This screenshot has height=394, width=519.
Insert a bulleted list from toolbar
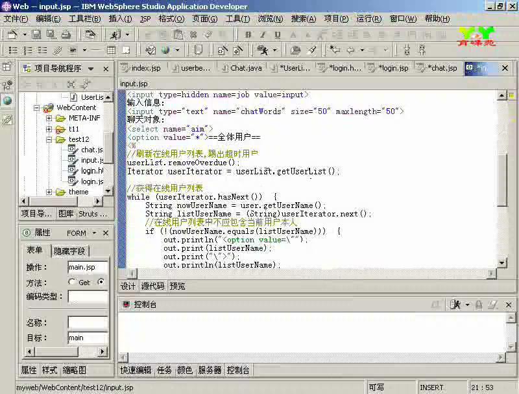tap(12, 51)
